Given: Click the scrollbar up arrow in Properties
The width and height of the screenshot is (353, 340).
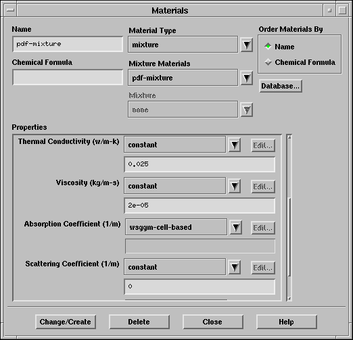Looking at the screenshot, I should (289, 137).
